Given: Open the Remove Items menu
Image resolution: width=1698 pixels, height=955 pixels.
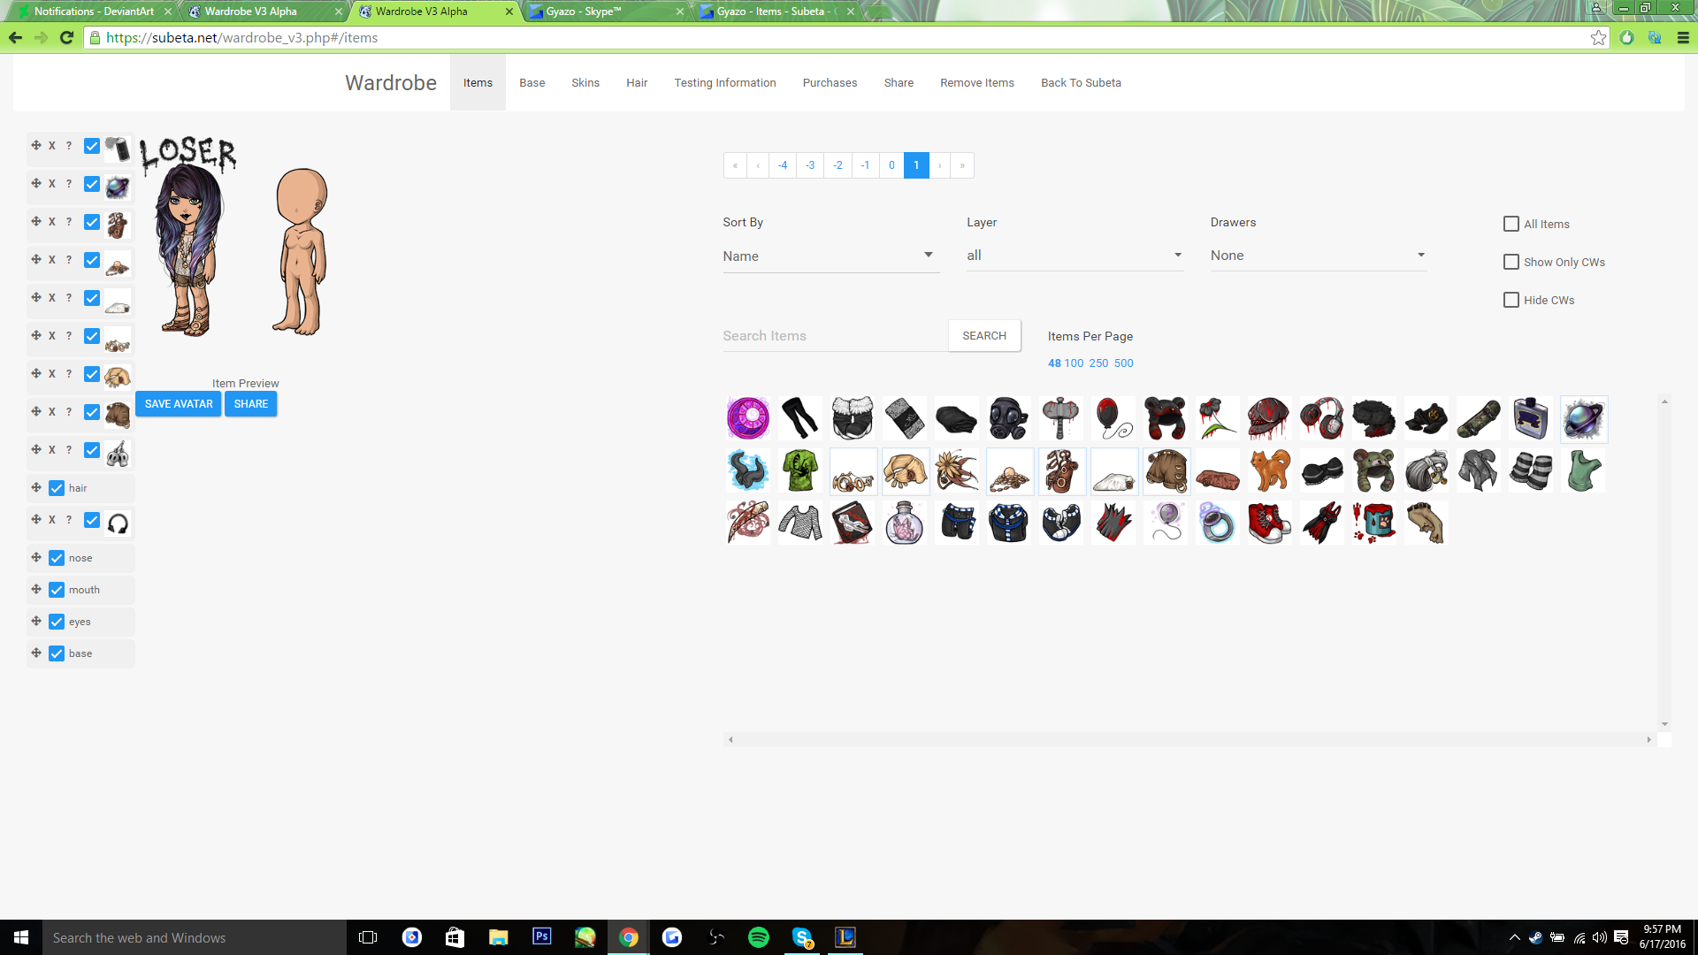Looking at the screenshot, I should (976, 82).
